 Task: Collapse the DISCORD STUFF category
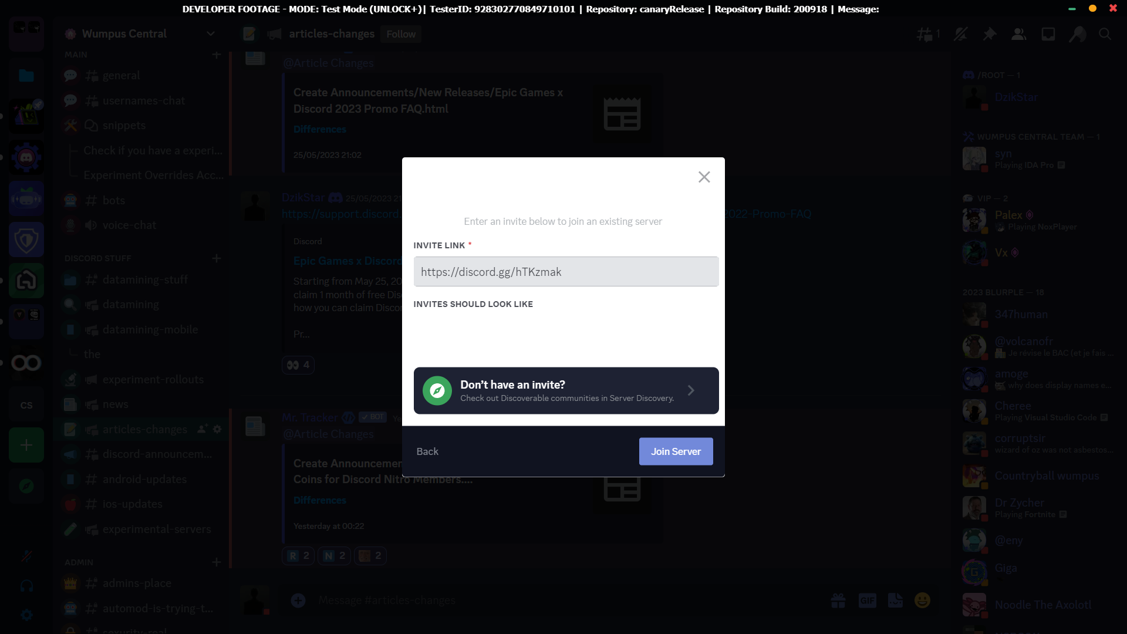point(98,258)
